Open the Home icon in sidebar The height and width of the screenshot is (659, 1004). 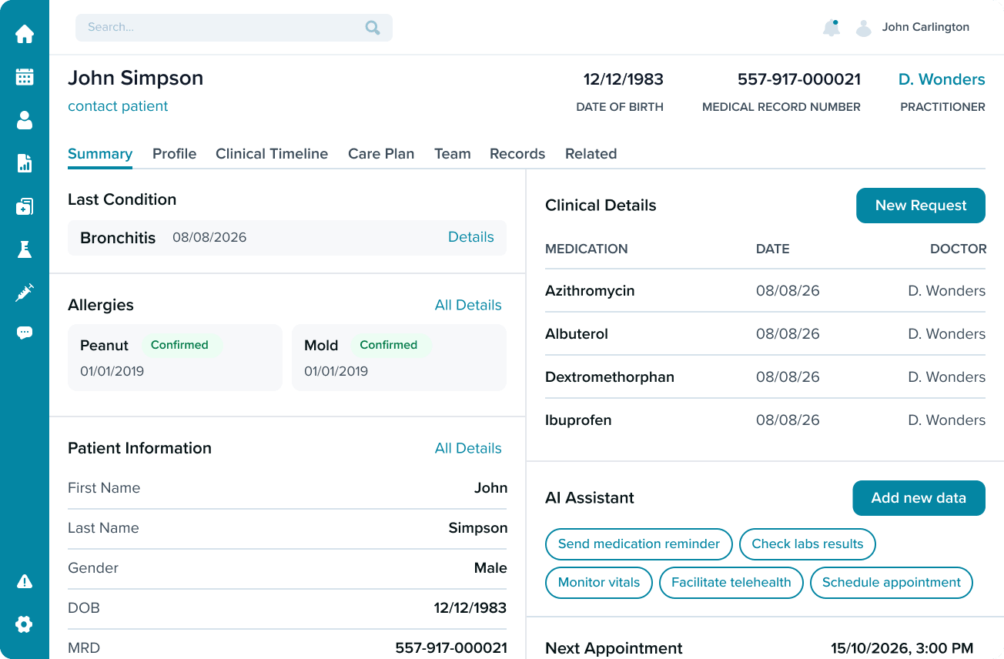point(25,34)
